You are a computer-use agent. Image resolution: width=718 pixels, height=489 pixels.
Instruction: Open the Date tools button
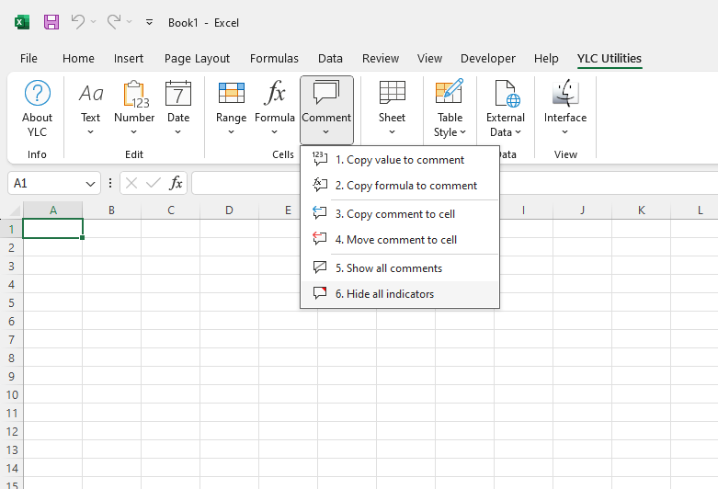(178, 108)
